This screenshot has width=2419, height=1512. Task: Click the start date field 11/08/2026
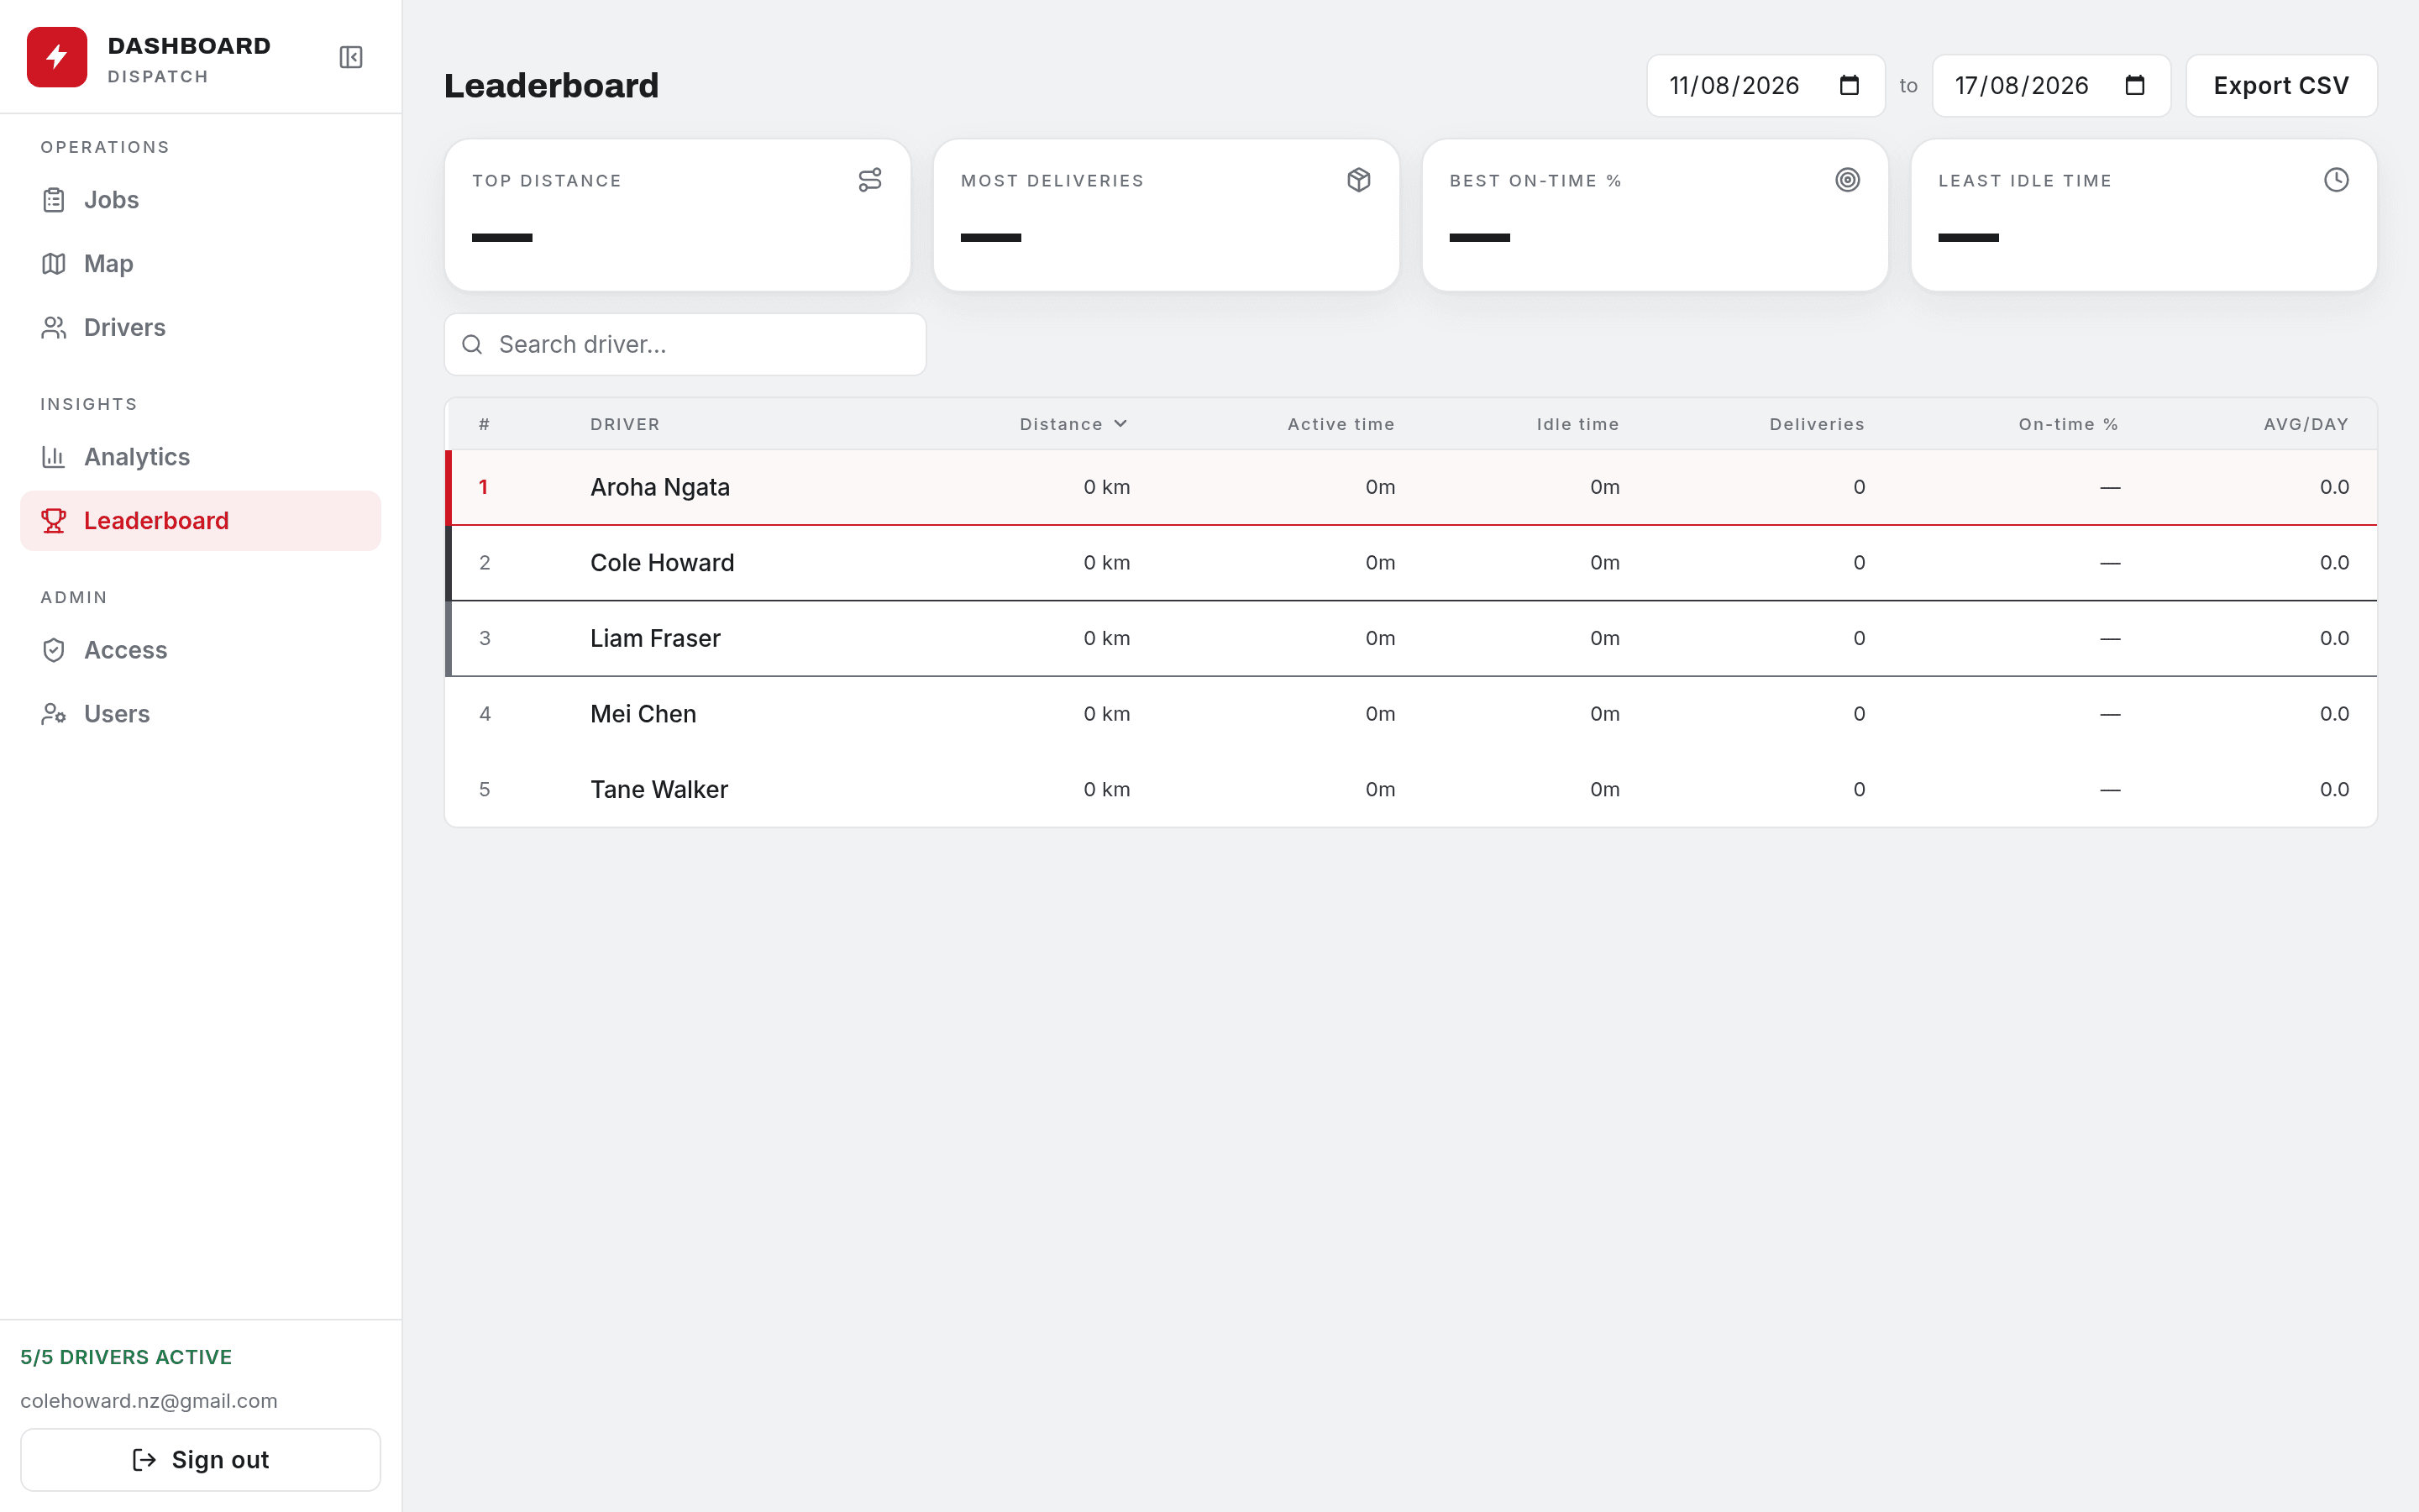point(1766,86)
